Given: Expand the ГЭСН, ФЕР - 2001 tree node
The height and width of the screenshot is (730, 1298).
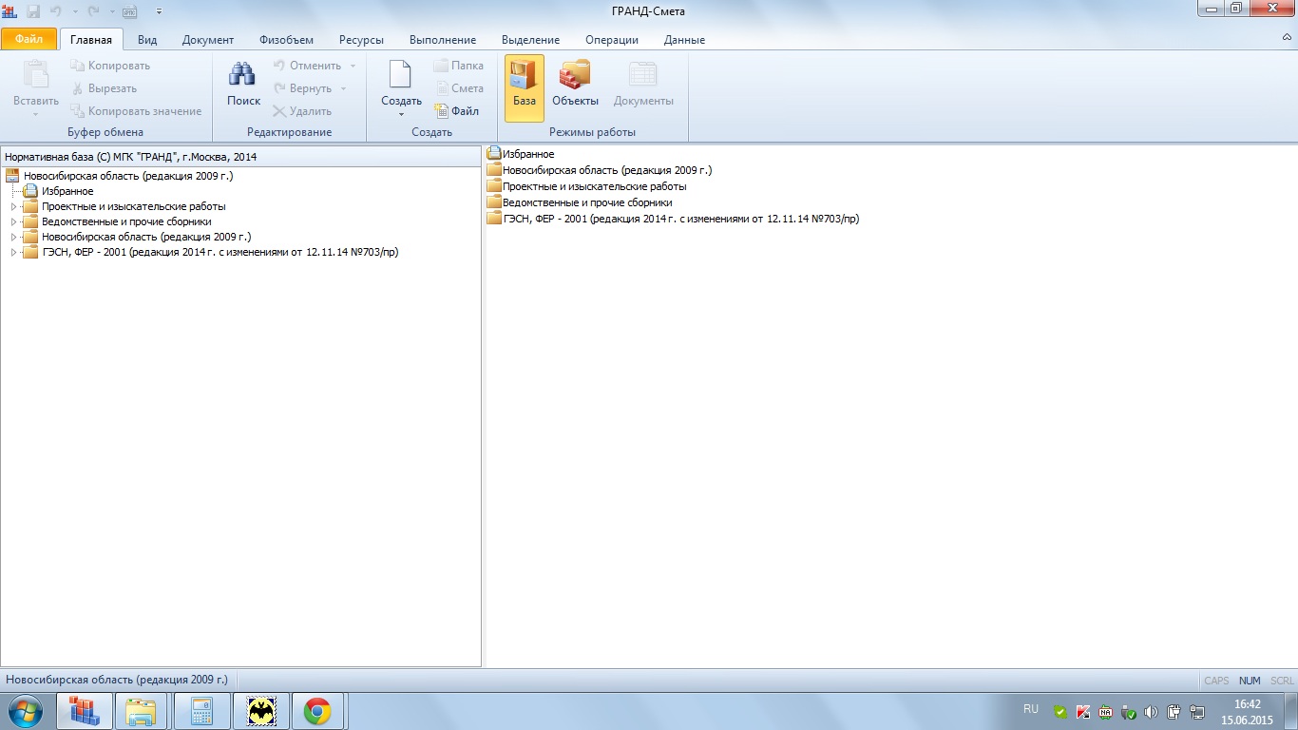Looking at the screenshot, I should click(x=13, y=252).
